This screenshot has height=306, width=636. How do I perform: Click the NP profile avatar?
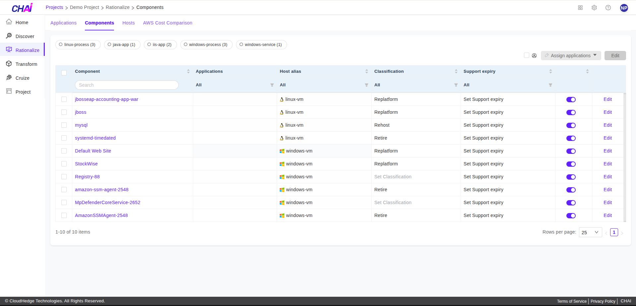coord(624,7)
